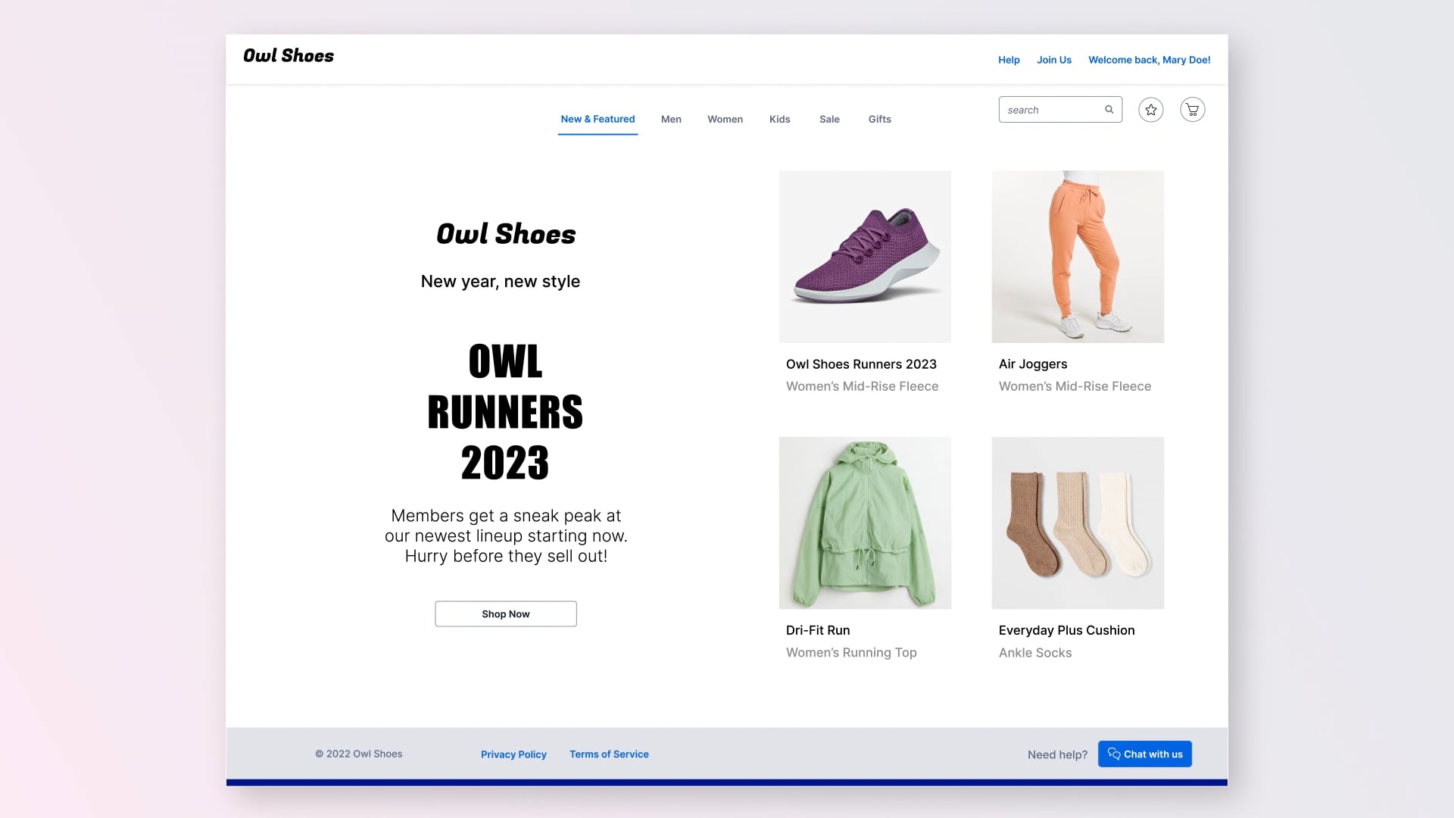This screenshot has height=818, width=1454.
Task: Open the Privacy Policy link
Action: pyautogui.click(x=513, y=754)
